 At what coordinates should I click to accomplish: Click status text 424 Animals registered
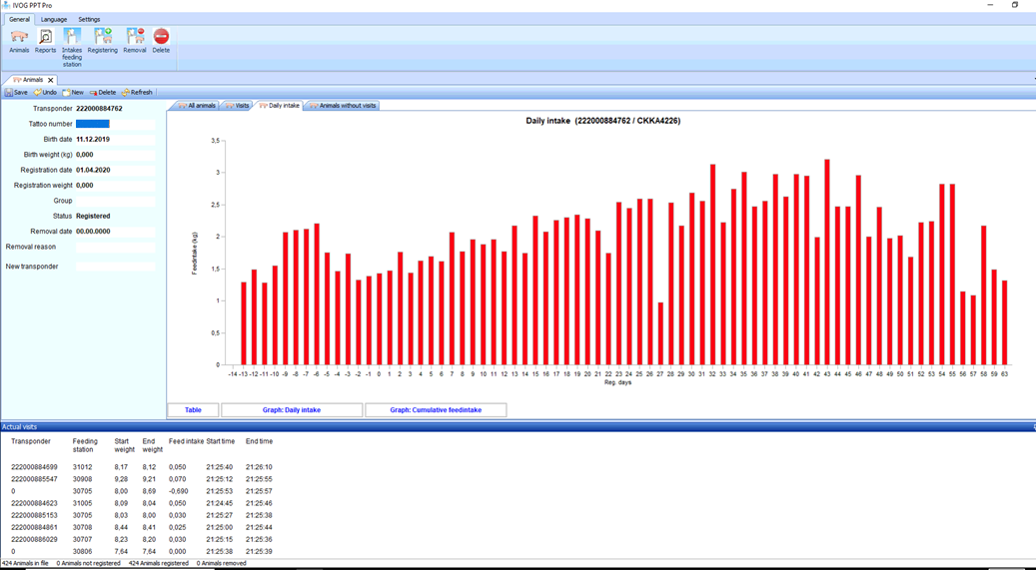click(159, 563)
